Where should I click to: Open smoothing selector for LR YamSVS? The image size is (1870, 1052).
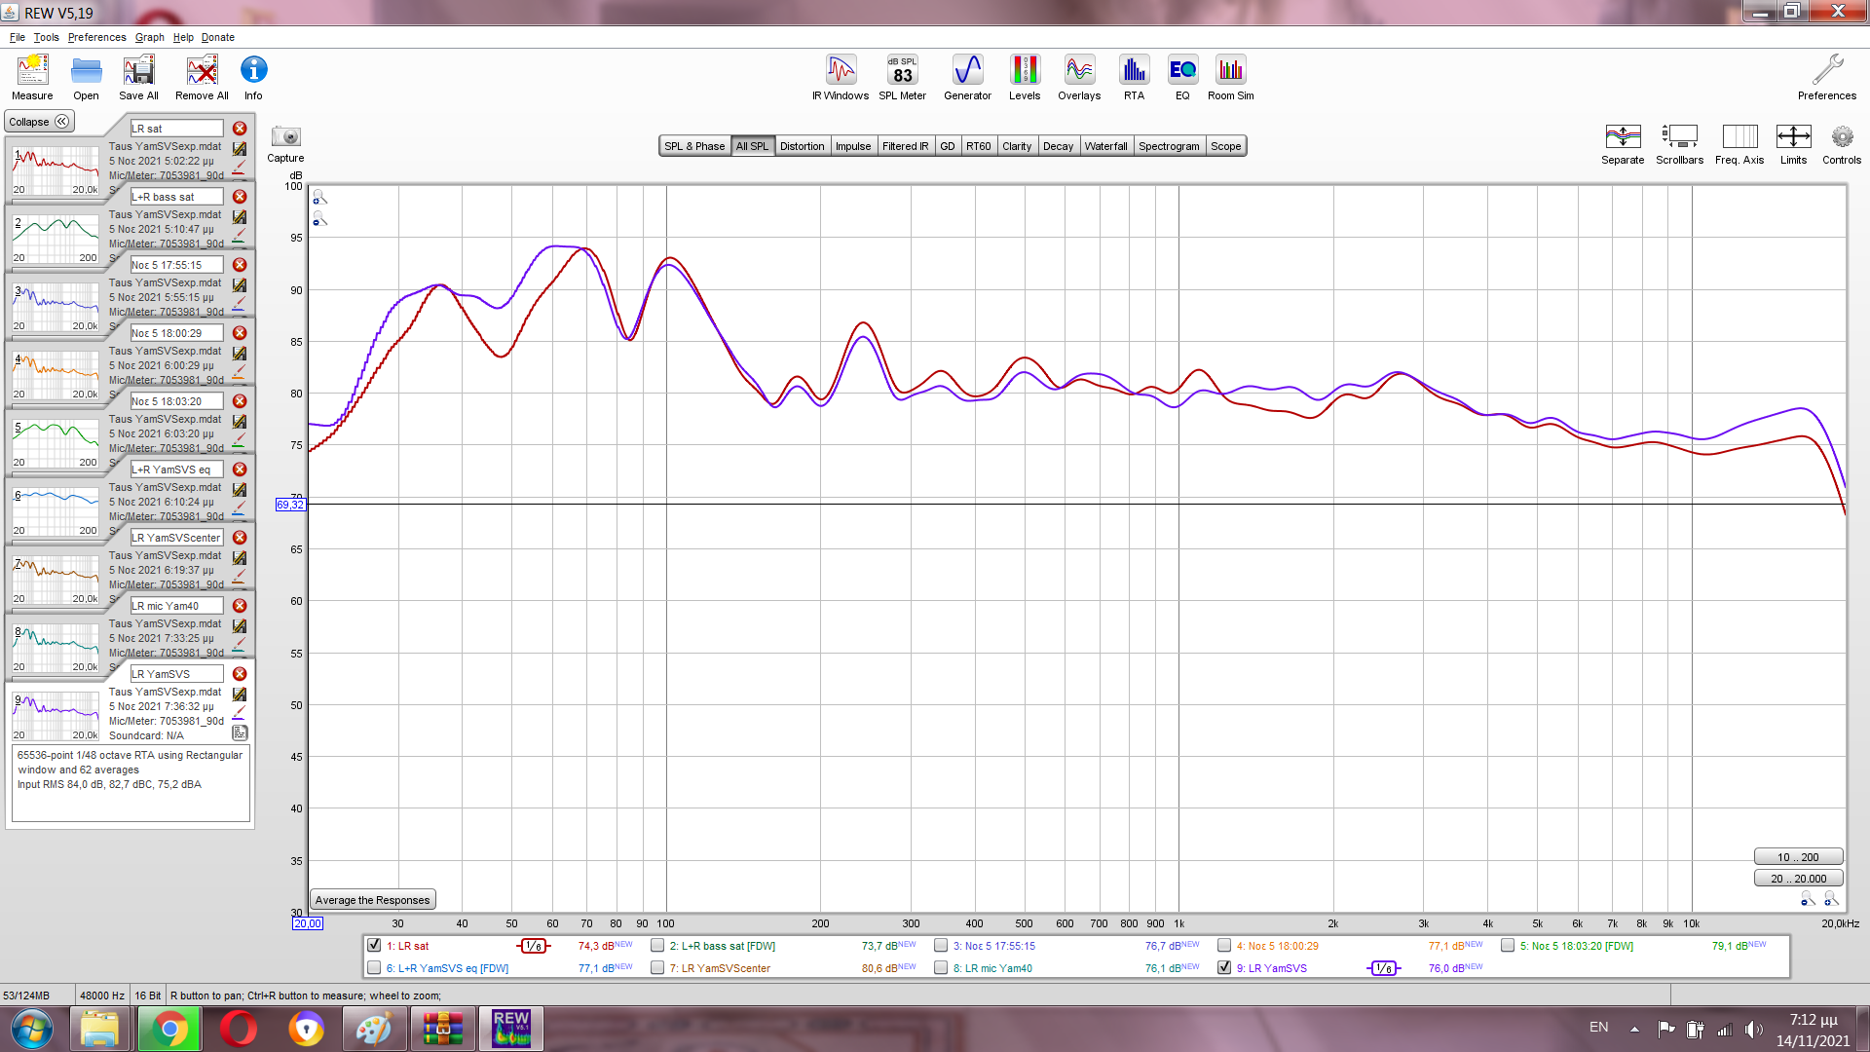(1384, 968)
